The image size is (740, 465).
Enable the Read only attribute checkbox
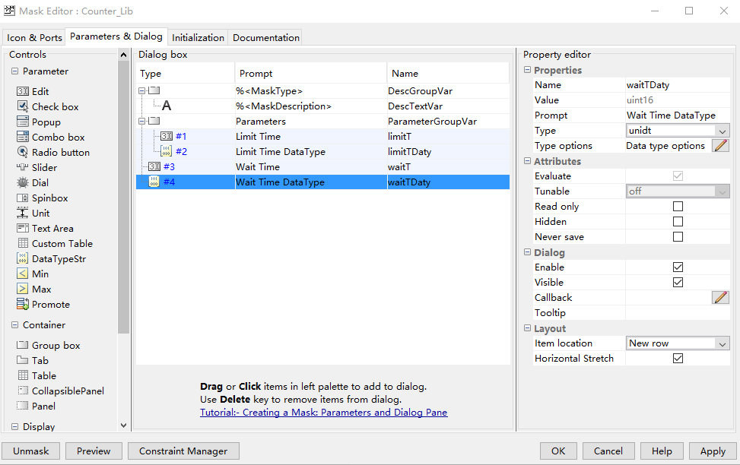point(676,206)
